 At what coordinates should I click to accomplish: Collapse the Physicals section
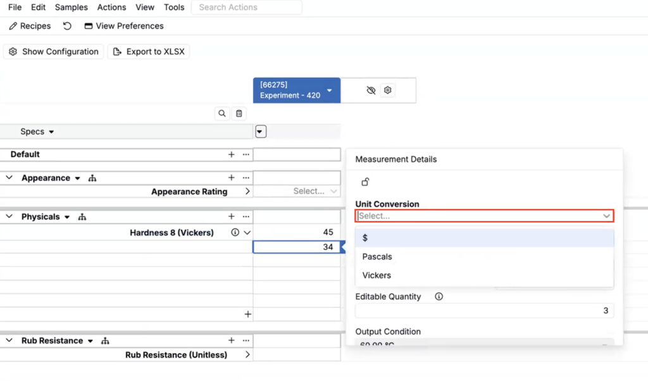tap(9, 216)
